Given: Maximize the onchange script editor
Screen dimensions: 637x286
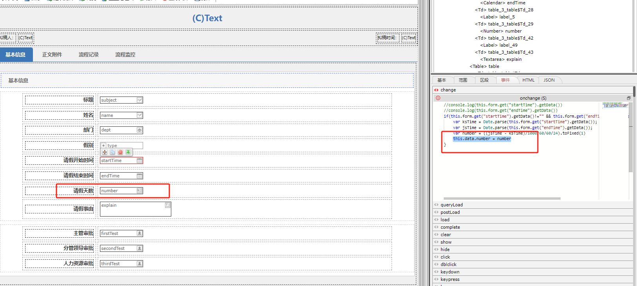Looking at the screenshot, I should coord(629,98).
